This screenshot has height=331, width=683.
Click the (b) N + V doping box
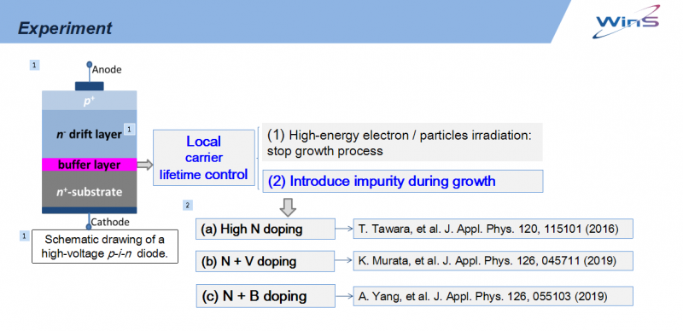pos(266,261)
